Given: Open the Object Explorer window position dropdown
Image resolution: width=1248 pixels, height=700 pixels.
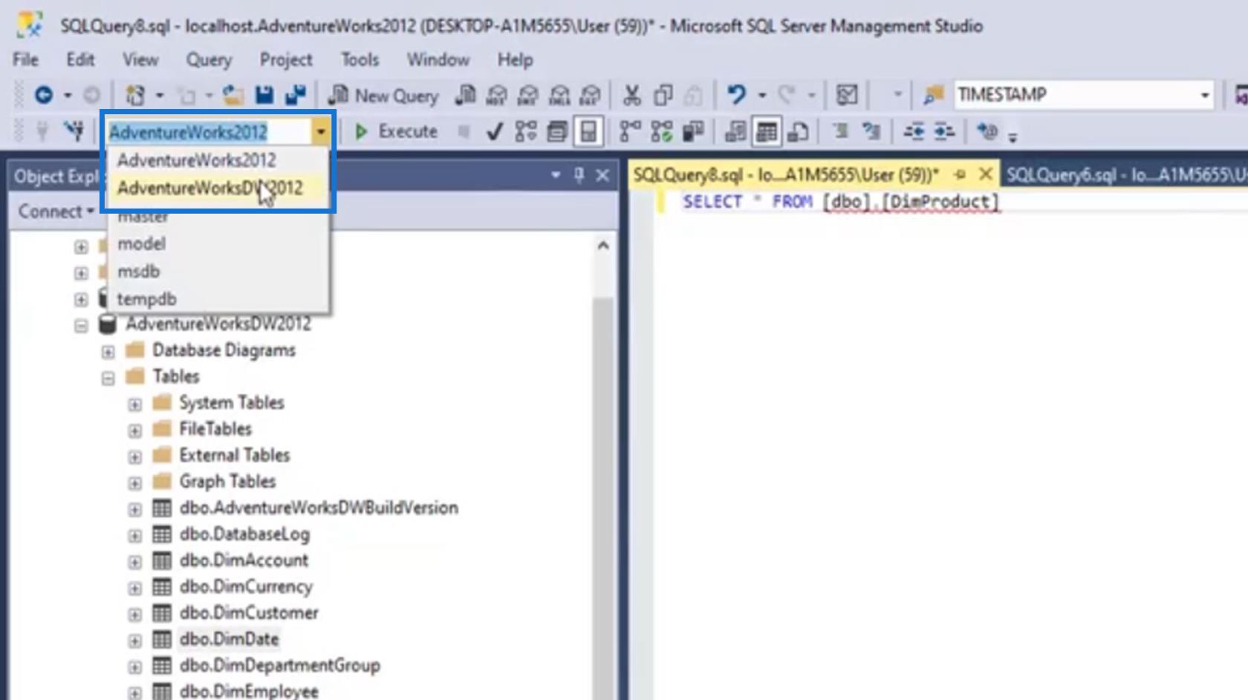Looking at the screenshot, I should (556, 175).
